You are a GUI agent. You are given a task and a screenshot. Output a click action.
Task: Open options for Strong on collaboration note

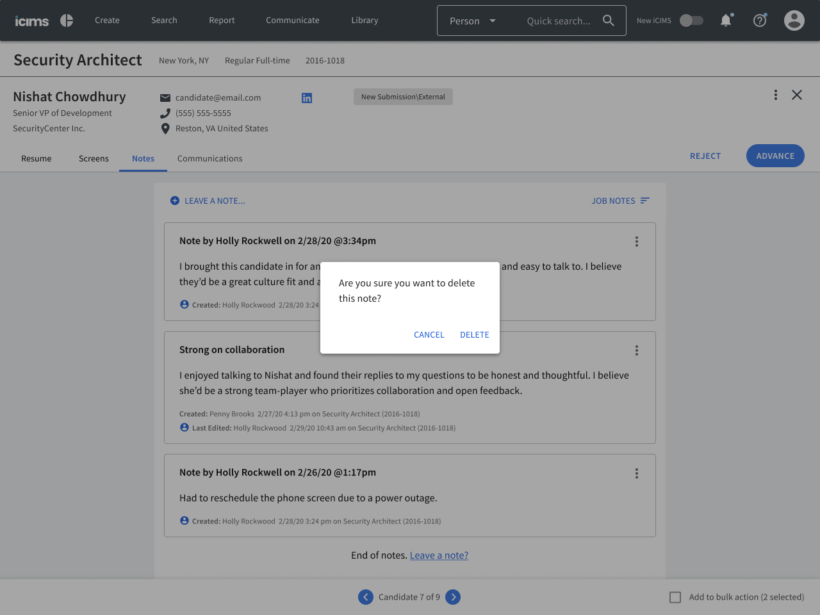coord(637,350)
